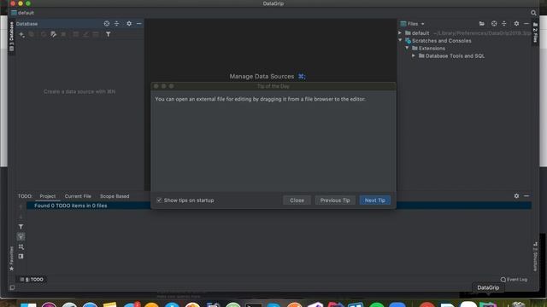Hide the Database panel with minus icon
This screenshot has width=547, height=307.
pos(138,24)
